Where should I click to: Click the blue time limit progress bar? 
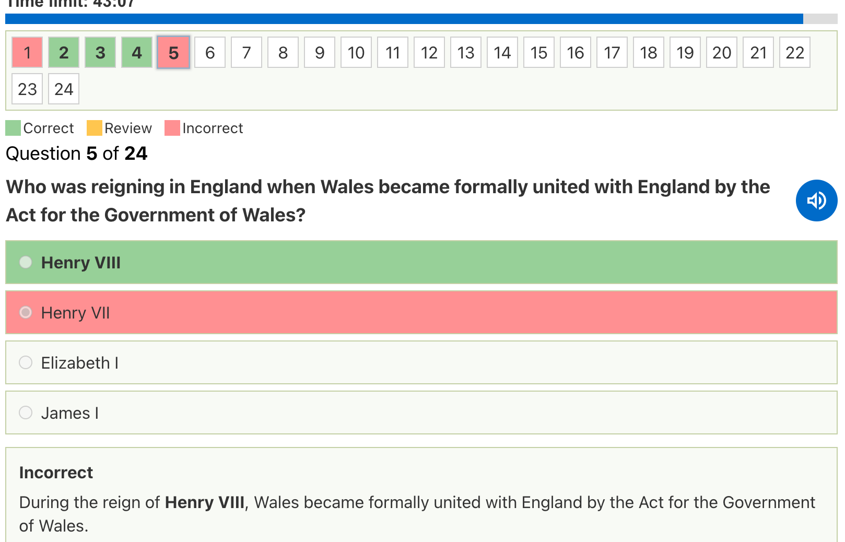click(404, 19)
